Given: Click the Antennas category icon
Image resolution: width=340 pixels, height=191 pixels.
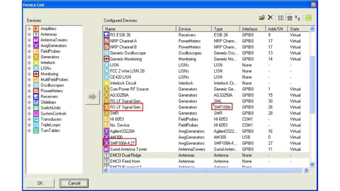Looking at the screenshot, I should pyautogui.click(x=36, y=34).
